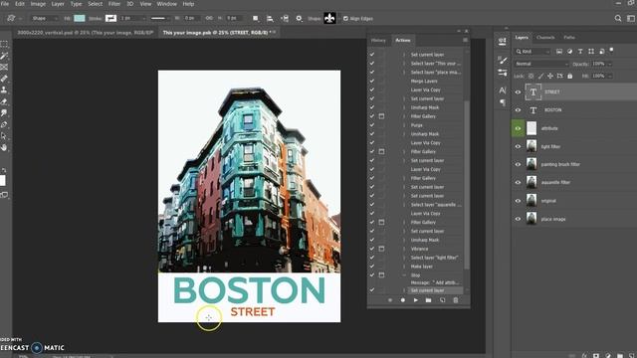Hide the painting brush filter layer
637x358 pixels.
click(x=518, y=164)
